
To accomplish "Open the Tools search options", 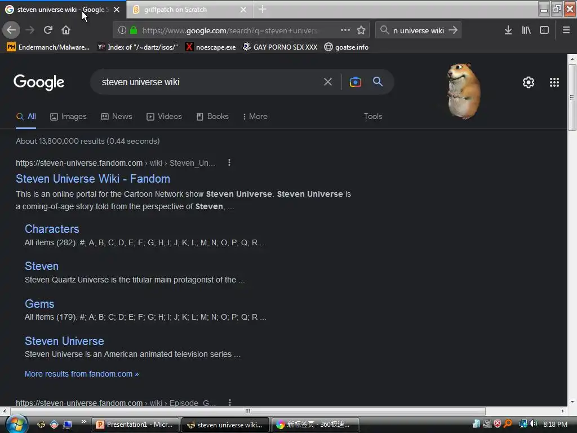I will coord(373,116).
